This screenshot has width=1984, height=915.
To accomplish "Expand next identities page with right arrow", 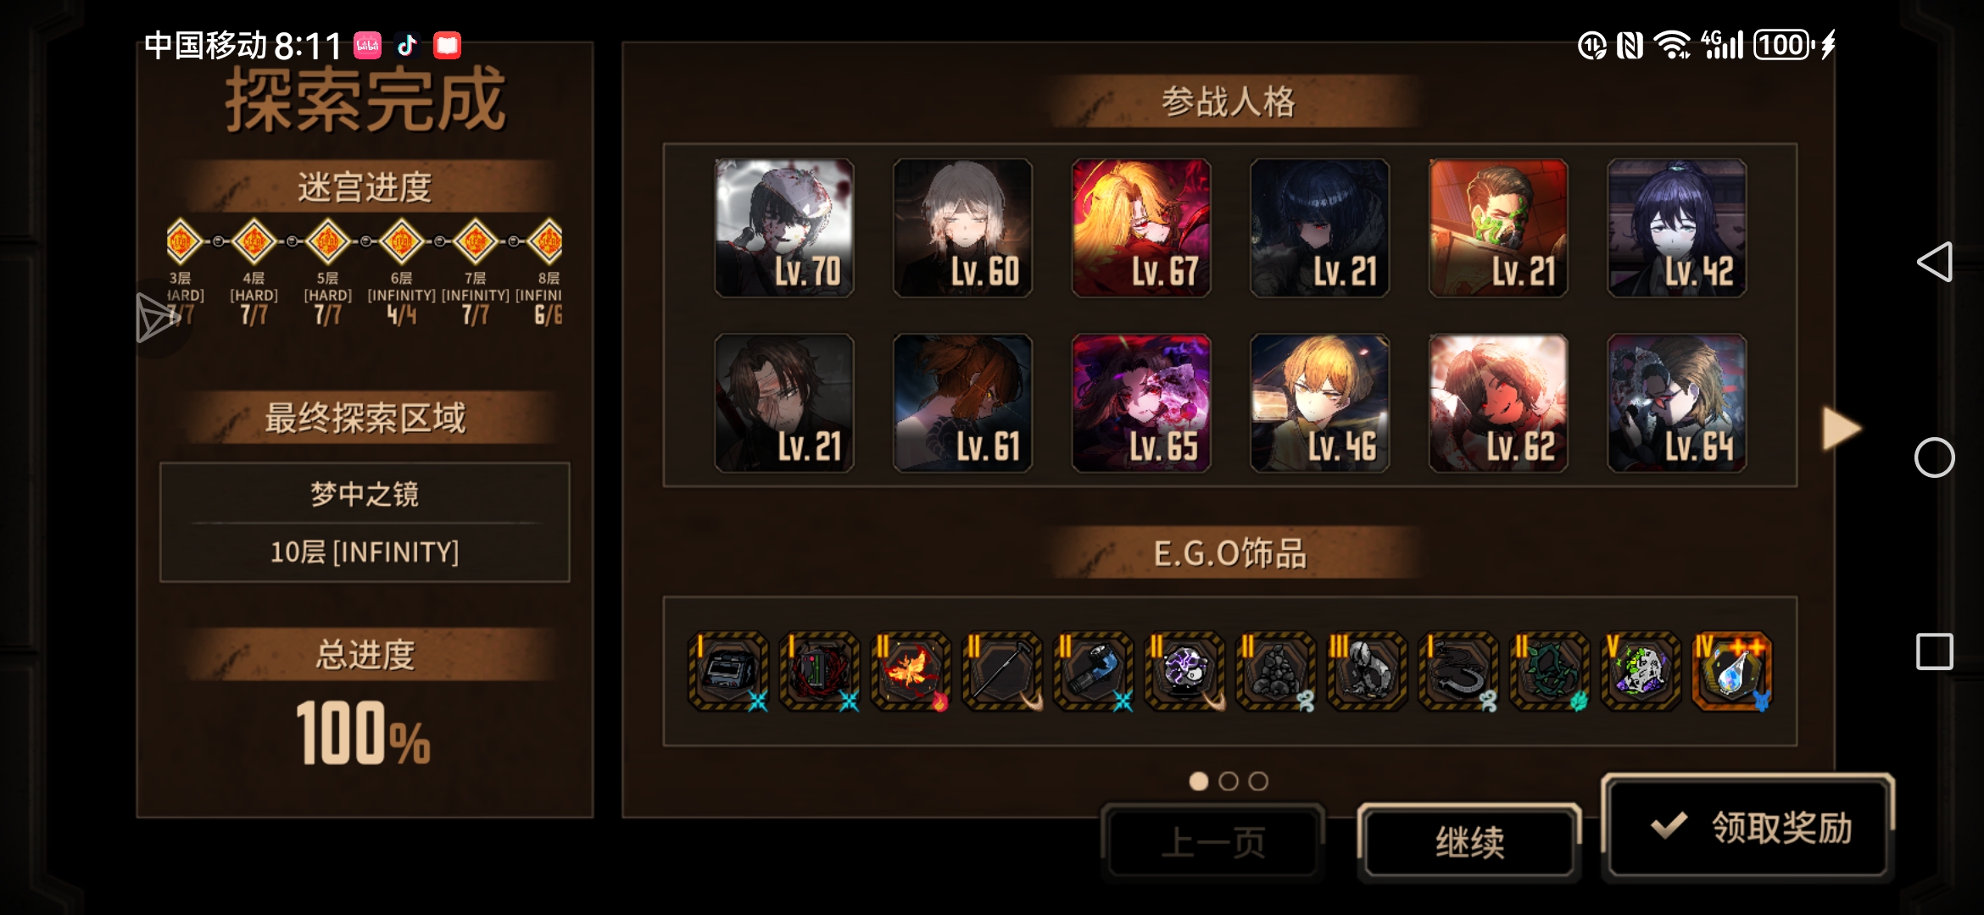I will [1841, 429].
